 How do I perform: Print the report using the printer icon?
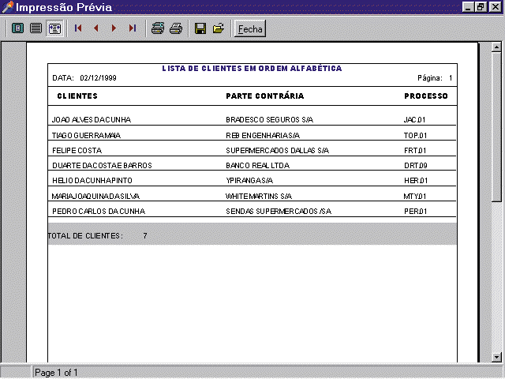pos(176,28)
